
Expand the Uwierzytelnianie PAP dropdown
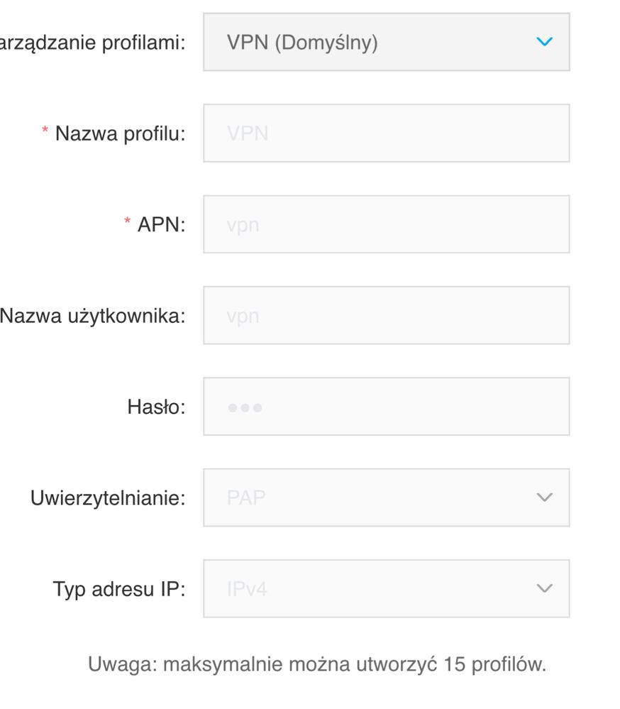point(385,498)
